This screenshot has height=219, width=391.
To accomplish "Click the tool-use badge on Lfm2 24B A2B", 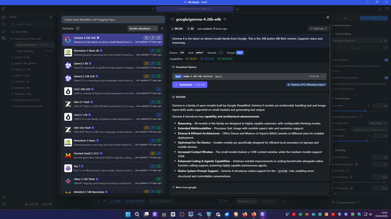I will [159, 89].
